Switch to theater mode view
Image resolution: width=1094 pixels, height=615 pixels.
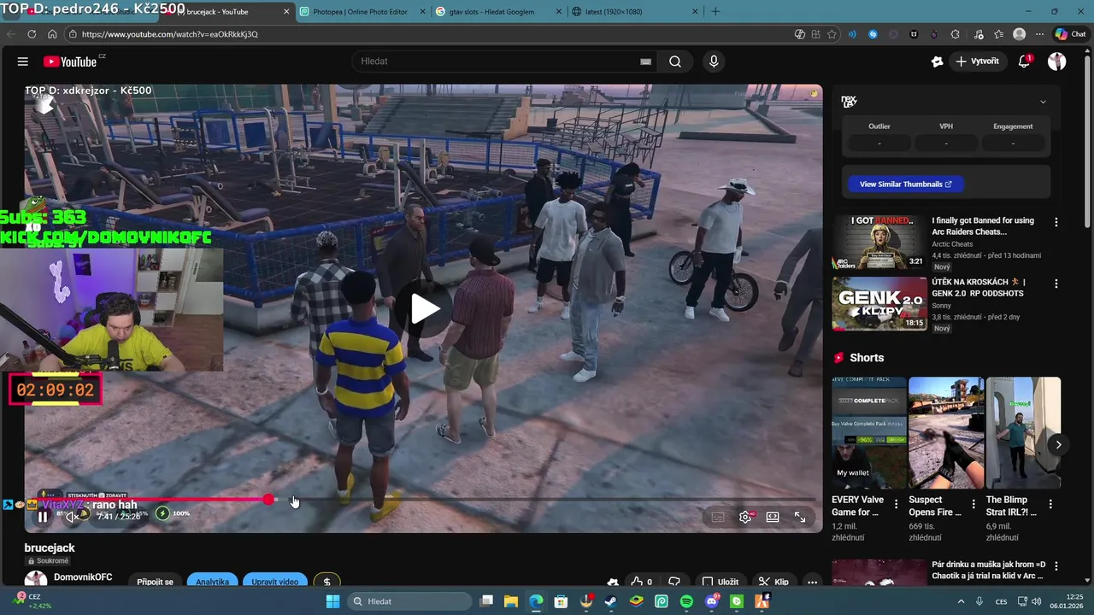[x=773, y=517]
